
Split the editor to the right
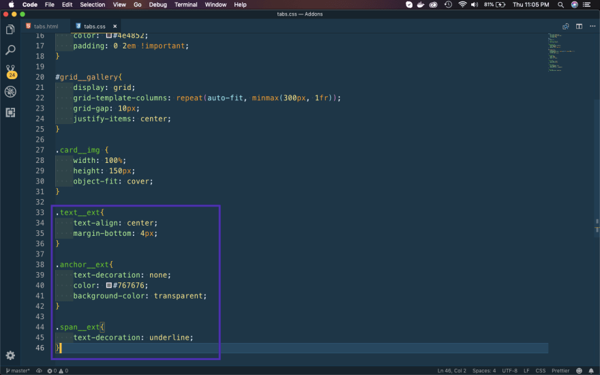click(579, 27)
